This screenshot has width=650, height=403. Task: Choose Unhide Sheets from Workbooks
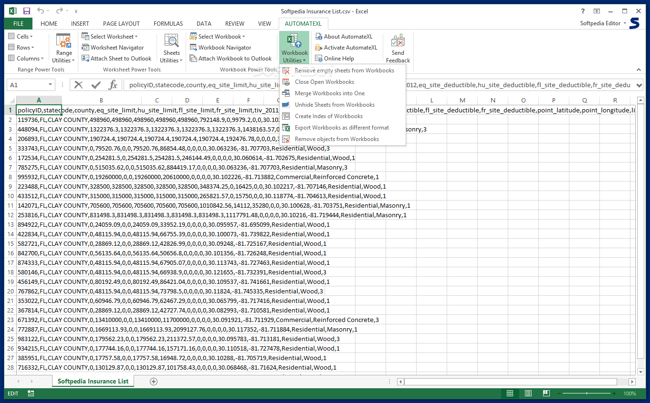(x=342, y=105)
